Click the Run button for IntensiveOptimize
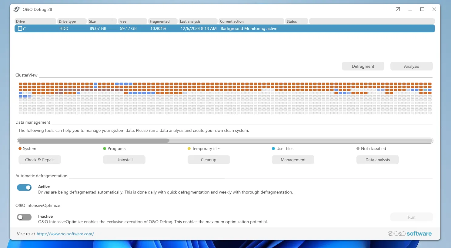The height and width of the screenshot is (248, 451). click(412, 217)
